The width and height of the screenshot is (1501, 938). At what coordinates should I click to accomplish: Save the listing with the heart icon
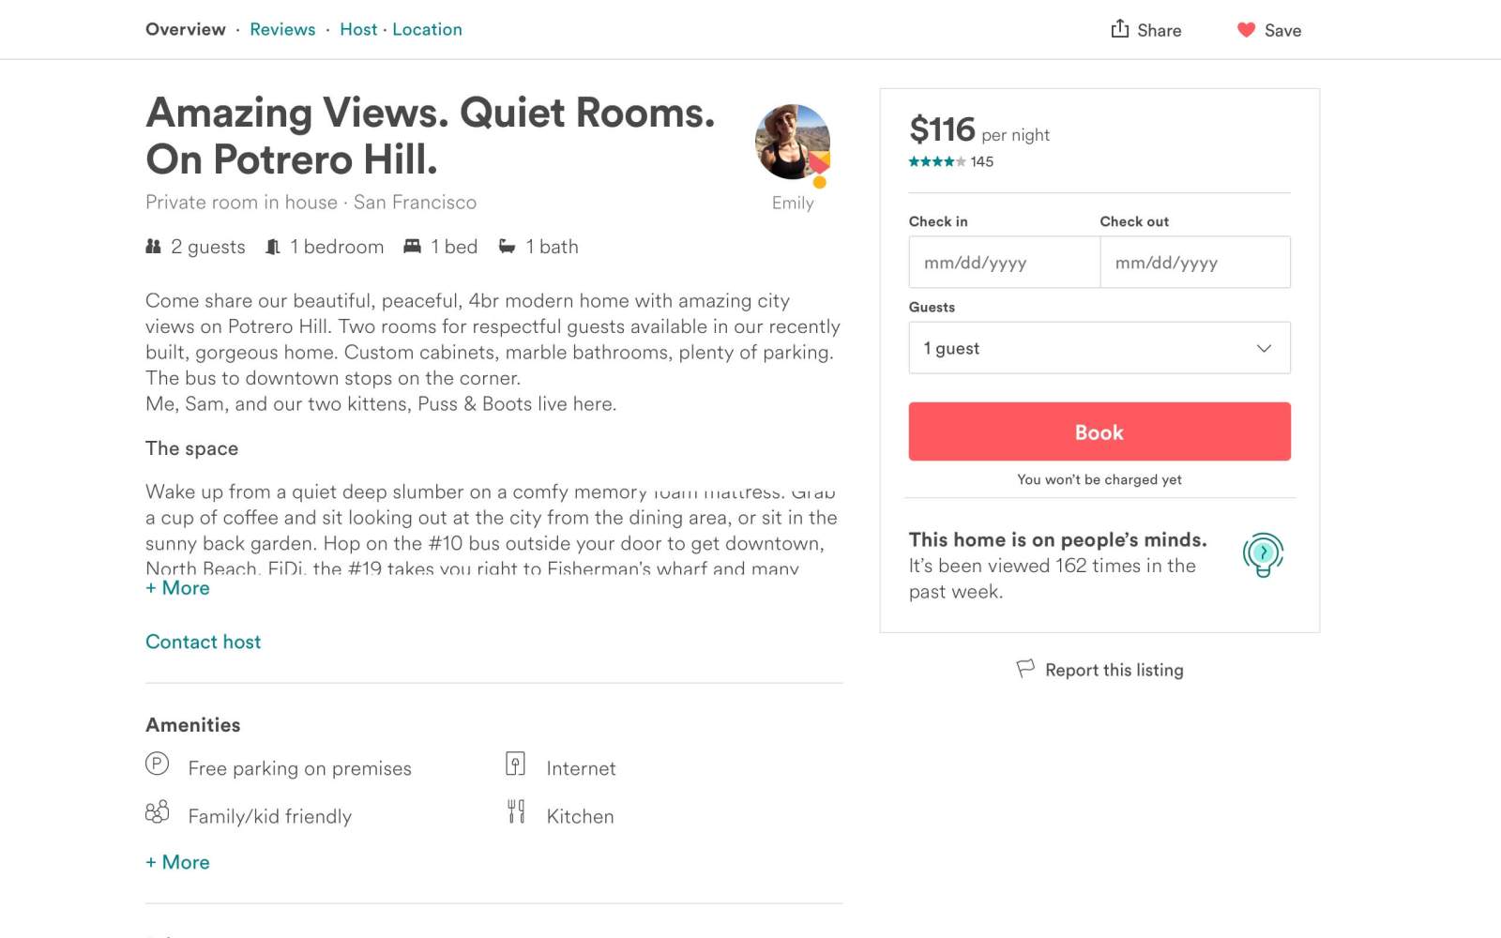pos(1246,29)
